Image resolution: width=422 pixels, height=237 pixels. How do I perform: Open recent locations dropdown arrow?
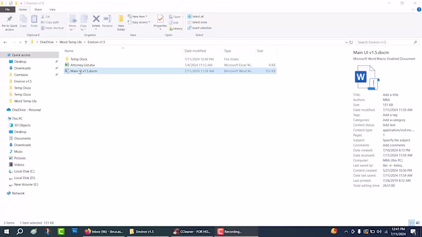20,42
